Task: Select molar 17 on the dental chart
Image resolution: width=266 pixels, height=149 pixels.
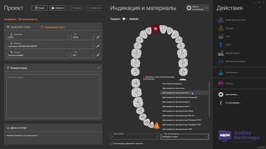Action: coord(135,63)
